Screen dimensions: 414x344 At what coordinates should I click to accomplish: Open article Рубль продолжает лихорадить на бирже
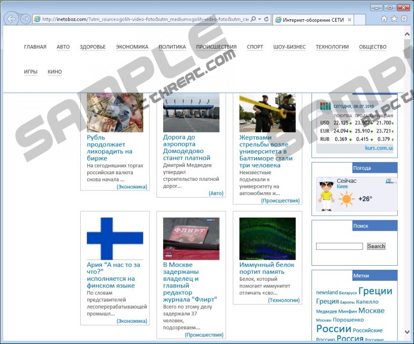110,148
